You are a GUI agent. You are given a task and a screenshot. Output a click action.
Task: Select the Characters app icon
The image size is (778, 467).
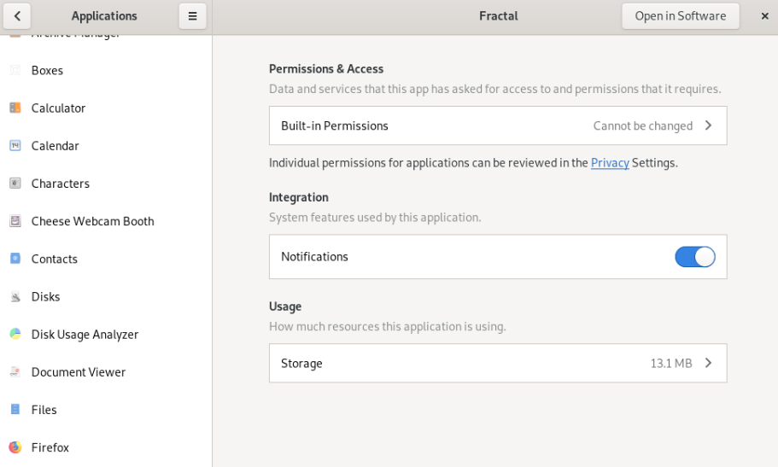15,184
